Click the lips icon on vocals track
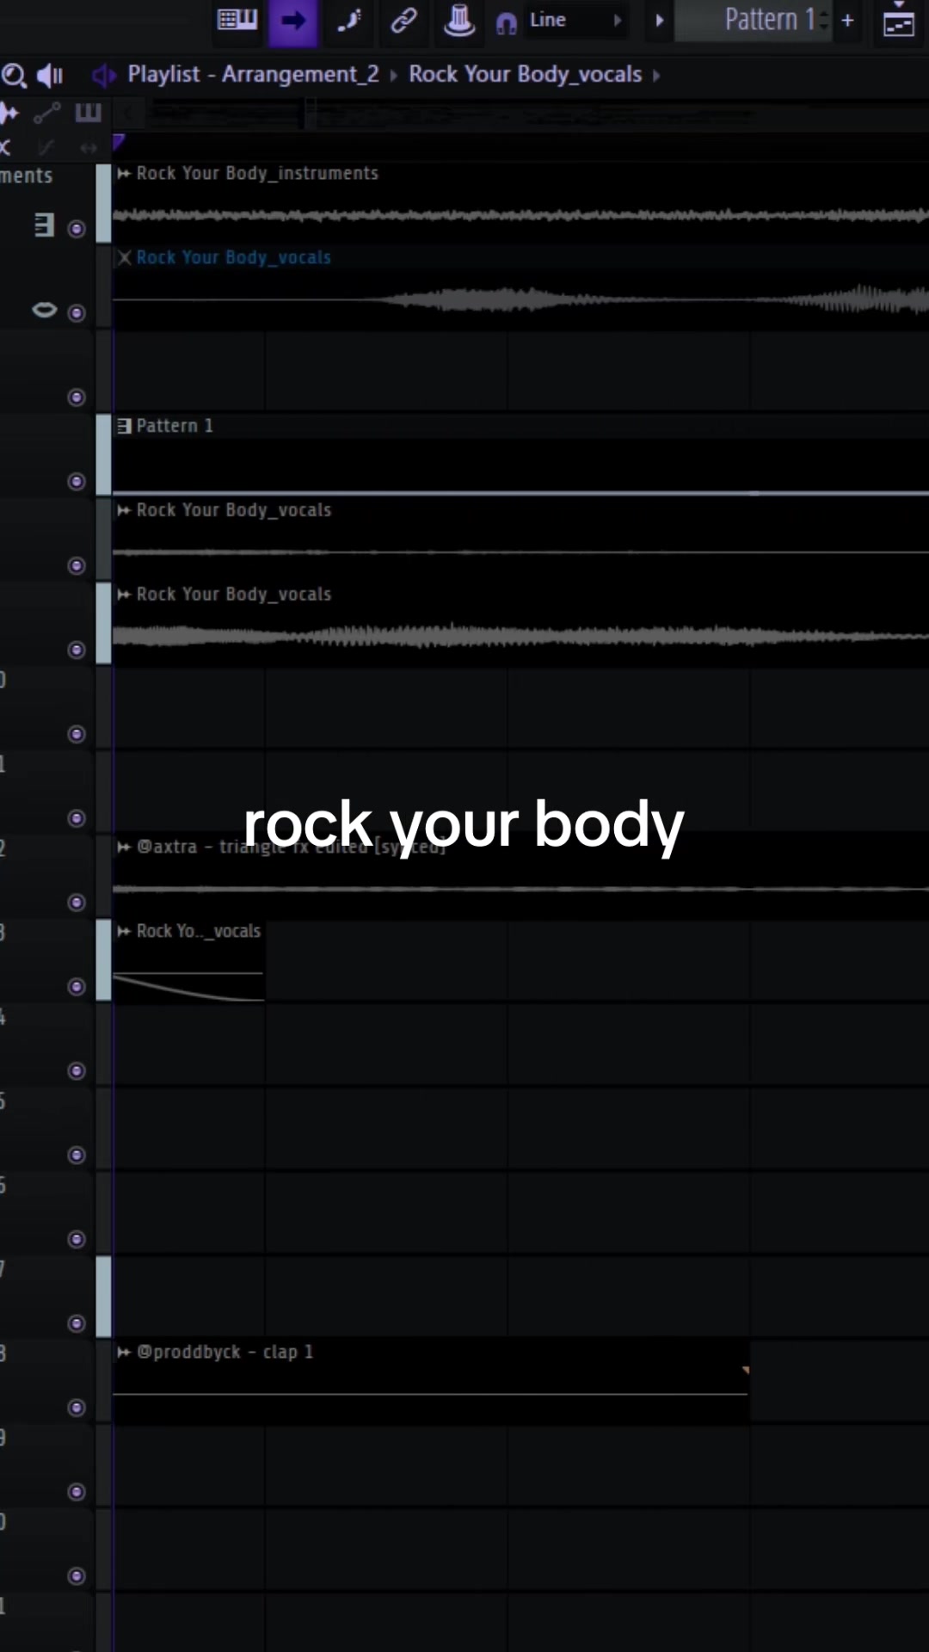929x1652 pixels. (44, 310)
